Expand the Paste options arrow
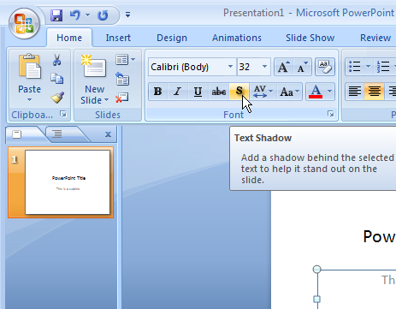The image size is (396, 309). click(x=29, y=99)
